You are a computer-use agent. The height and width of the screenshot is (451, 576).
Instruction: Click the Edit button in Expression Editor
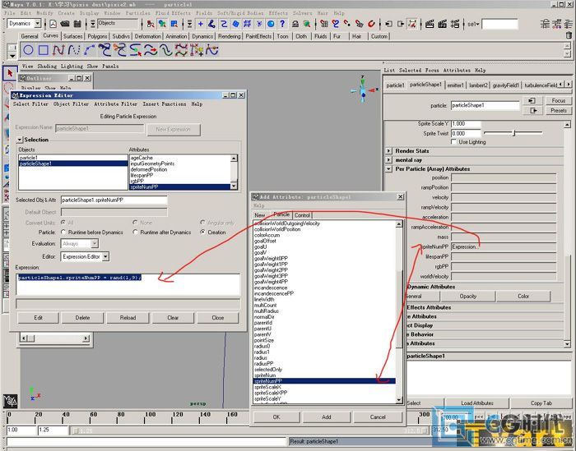[x=38, y=318]
